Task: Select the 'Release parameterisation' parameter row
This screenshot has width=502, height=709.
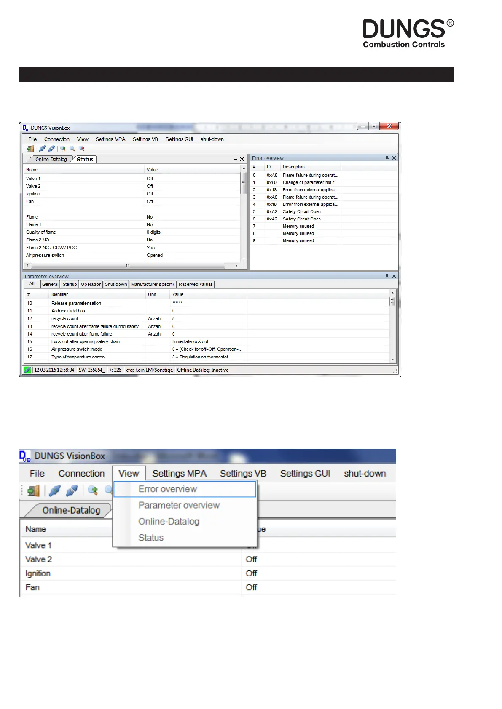Action: click(x=207, y=303)
